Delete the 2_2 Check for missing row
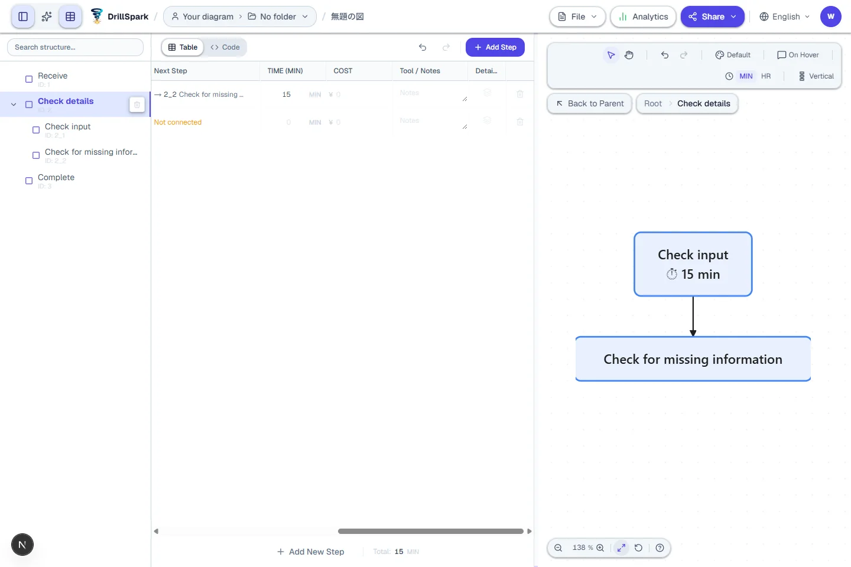Image resolution: width=851 pixels, height=567 pixels. tap(520, 94)
